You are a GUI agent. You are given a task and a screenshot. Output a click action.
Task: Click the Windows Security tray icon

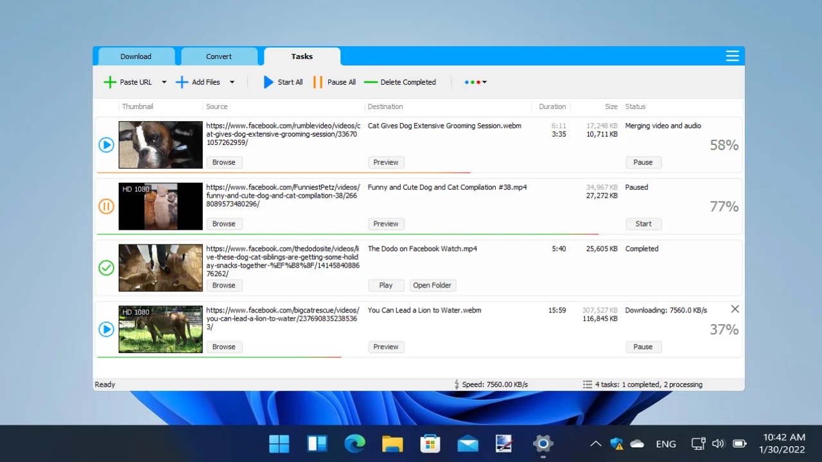coord(616,443)
